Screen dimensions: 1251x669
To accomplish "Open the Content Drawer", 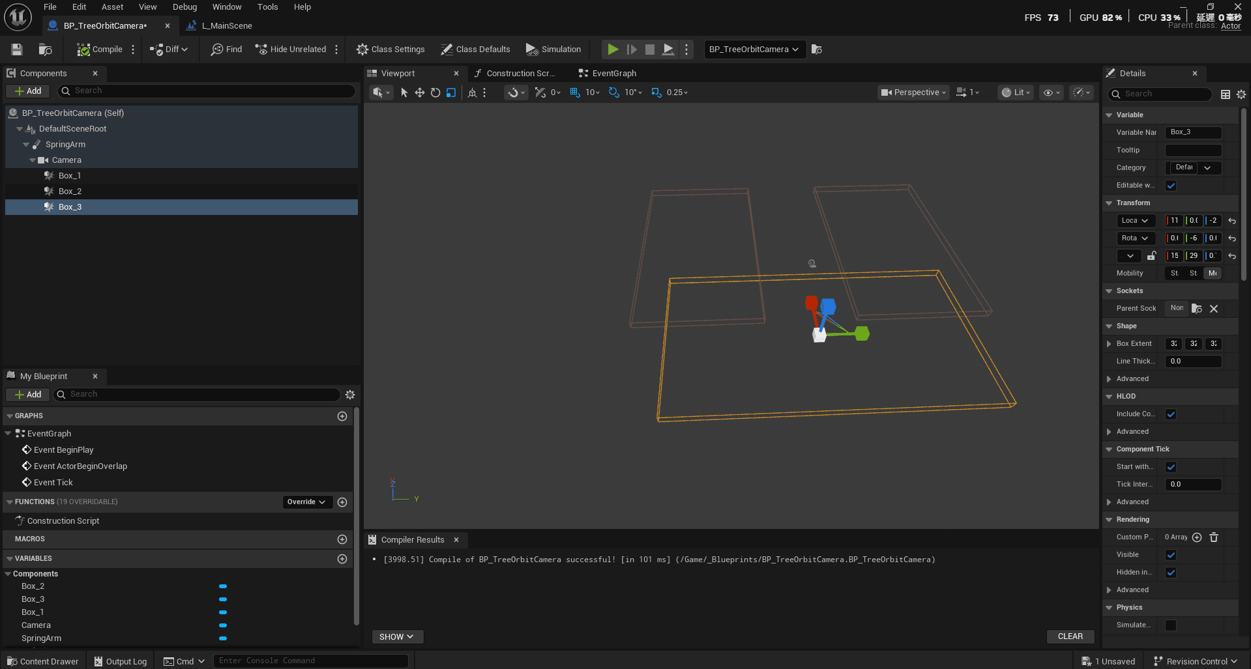I will click(42, 661).
